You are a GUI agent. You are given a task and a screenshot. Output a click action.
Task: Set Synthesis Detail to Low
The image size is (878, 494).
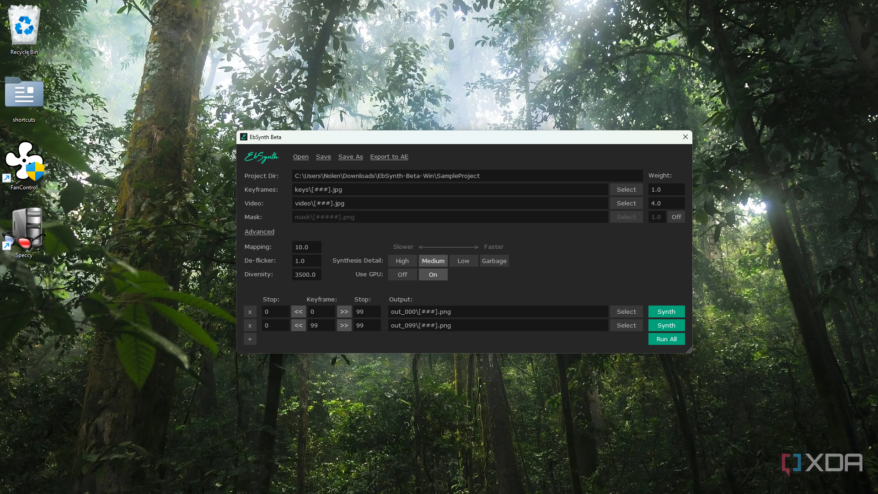point(464,261)
